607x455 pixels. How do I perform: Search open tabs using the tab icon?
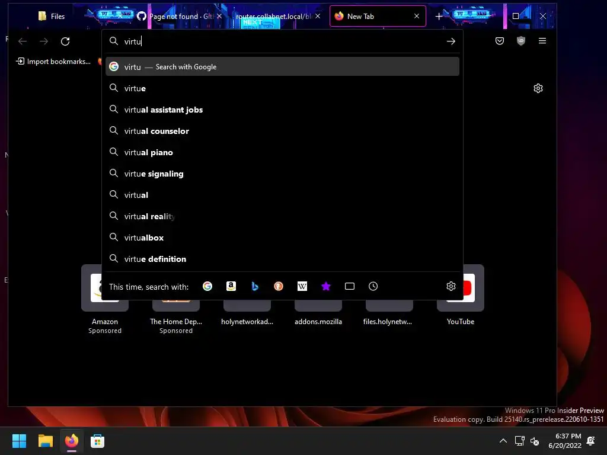pyautogui.click(x=350, y=286)
